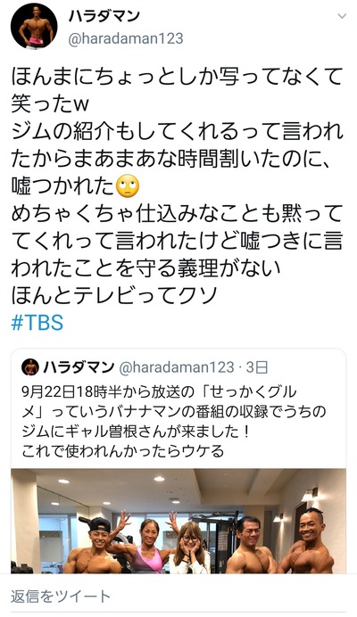
Task: Open the @haradaman123 handle under the name
Action: click(x=126, y=38)
